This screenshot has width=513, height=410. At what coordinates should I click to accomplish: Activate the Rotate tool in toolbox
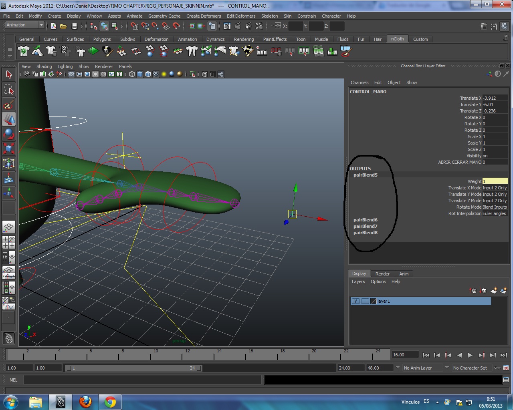click(x=9, y=133)
